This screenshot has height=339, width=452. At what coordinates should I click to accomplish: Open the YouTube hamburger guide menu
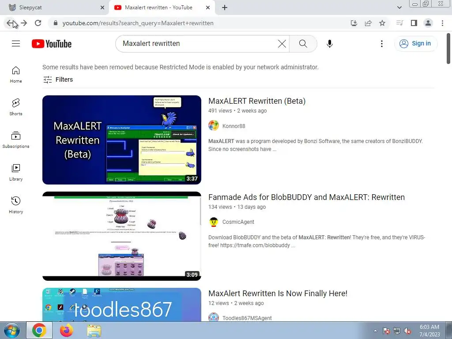pyautogui.click(x=16, y=44)
